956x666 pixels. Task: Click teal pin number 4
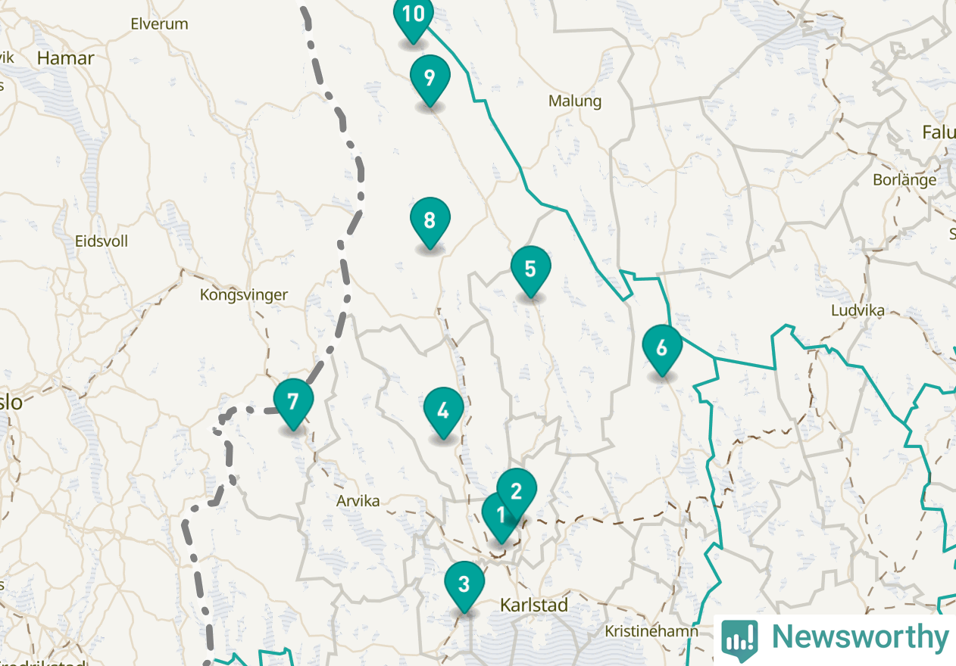pyautogui.click(x=443, y=412)
